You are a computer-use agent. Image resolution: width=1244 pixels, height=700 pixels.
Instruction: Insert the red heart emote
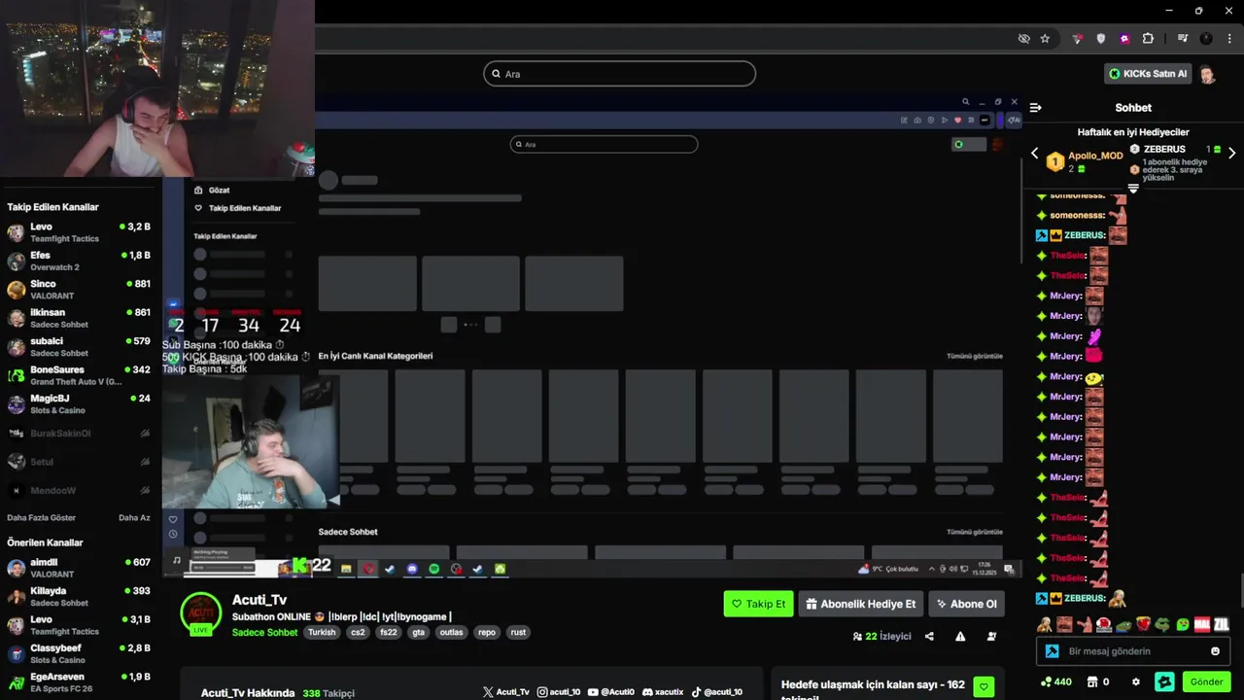tap(1143, 624)
